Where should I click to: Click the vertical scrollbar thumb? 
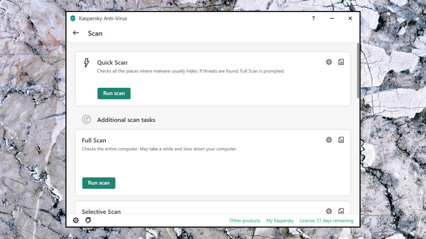coord(358,71)
